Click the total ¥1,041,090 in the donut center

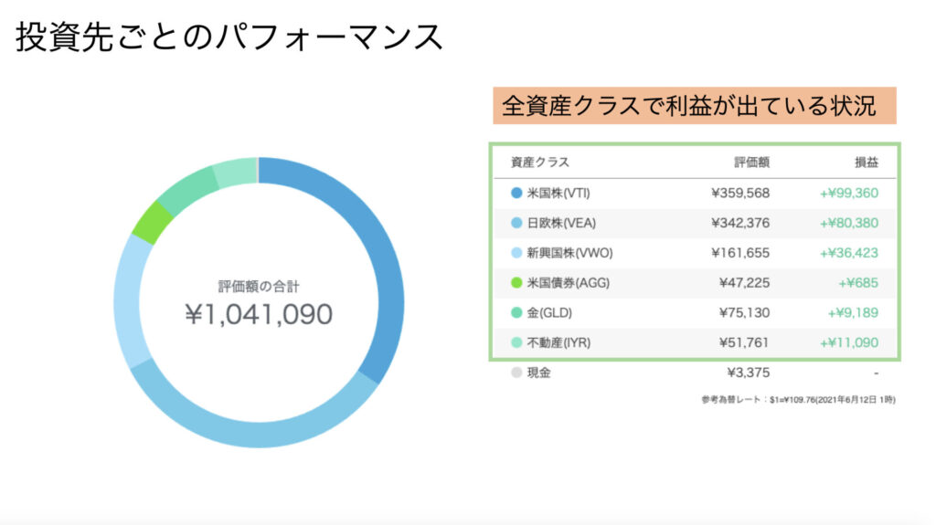click(x=259, y=315)
